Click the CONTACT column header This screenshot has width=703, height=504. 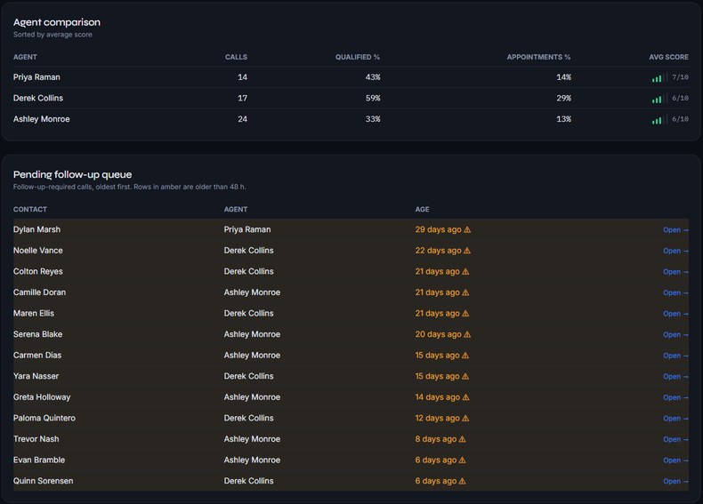click(30, 209)
